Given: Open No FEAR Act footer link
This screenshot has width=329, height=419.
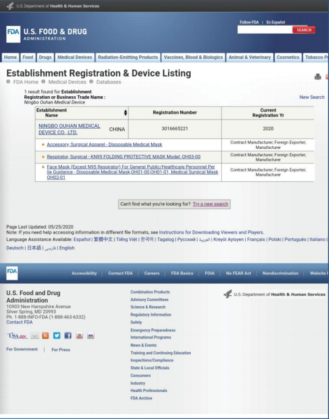Looking at the screenshot, I should 238,273.
